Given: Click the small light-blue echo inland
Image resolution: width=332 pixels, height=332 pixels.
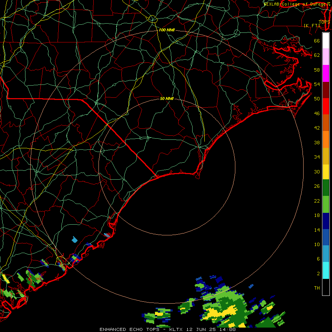Looking at the screenshot, I should coord(75,240).
